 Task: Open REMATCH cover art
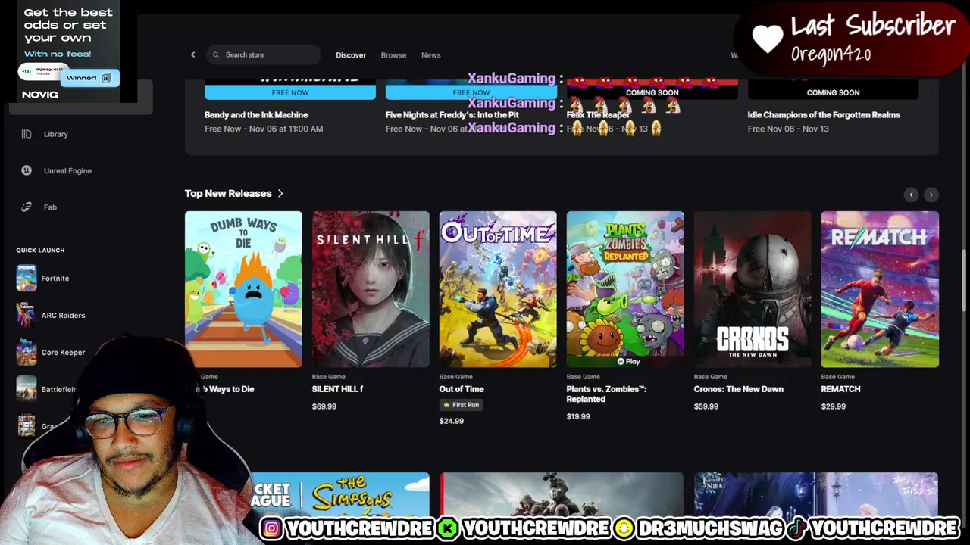(880, 289)
